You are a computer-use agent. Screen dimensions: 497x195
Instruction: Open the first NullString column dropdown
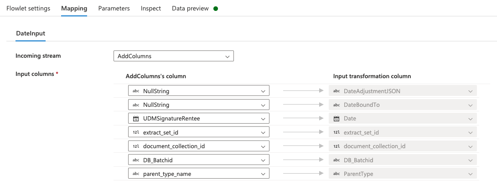tap(263, 91)
